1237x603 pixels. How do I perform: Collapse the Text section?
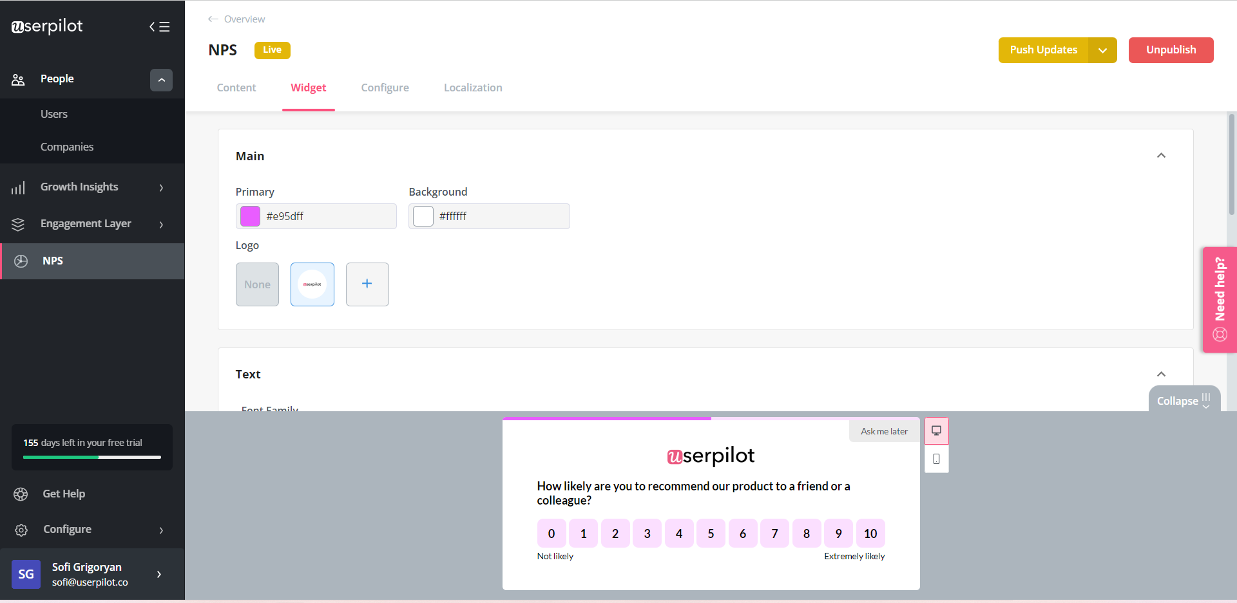click(x=1161, y=375)
